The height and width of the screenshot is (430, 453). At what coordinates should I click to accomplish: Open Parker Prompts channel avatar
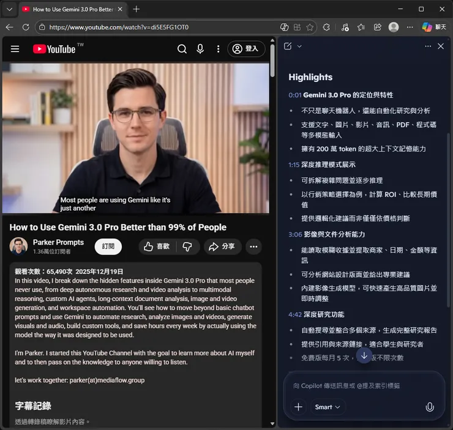(18, 246)
